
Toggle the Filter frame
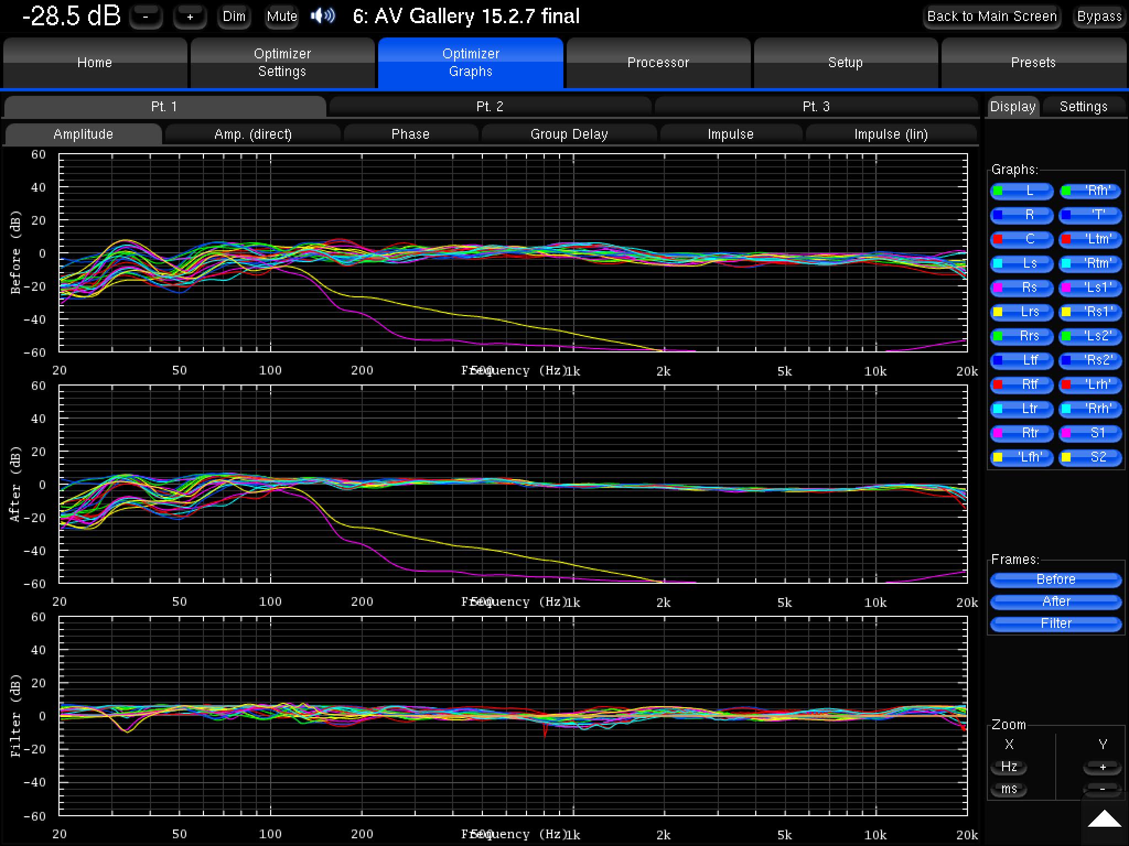coord(1056,623)
